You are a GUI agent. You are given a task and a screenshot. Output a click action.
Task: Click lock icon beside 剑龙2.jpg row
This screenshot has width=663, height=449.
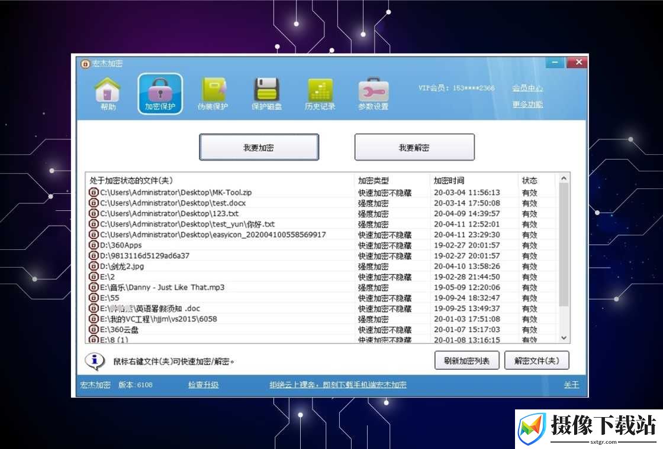[x=94, y=266]
